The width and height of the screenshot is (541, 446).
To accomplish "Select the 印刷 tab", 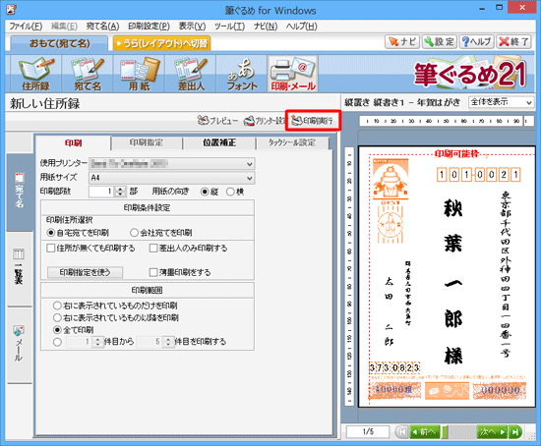I will click(74, 142).
